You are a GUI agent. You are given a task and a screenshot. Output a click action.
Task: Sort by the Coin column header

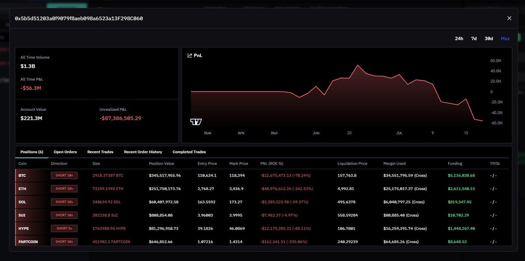coord(23,163)
